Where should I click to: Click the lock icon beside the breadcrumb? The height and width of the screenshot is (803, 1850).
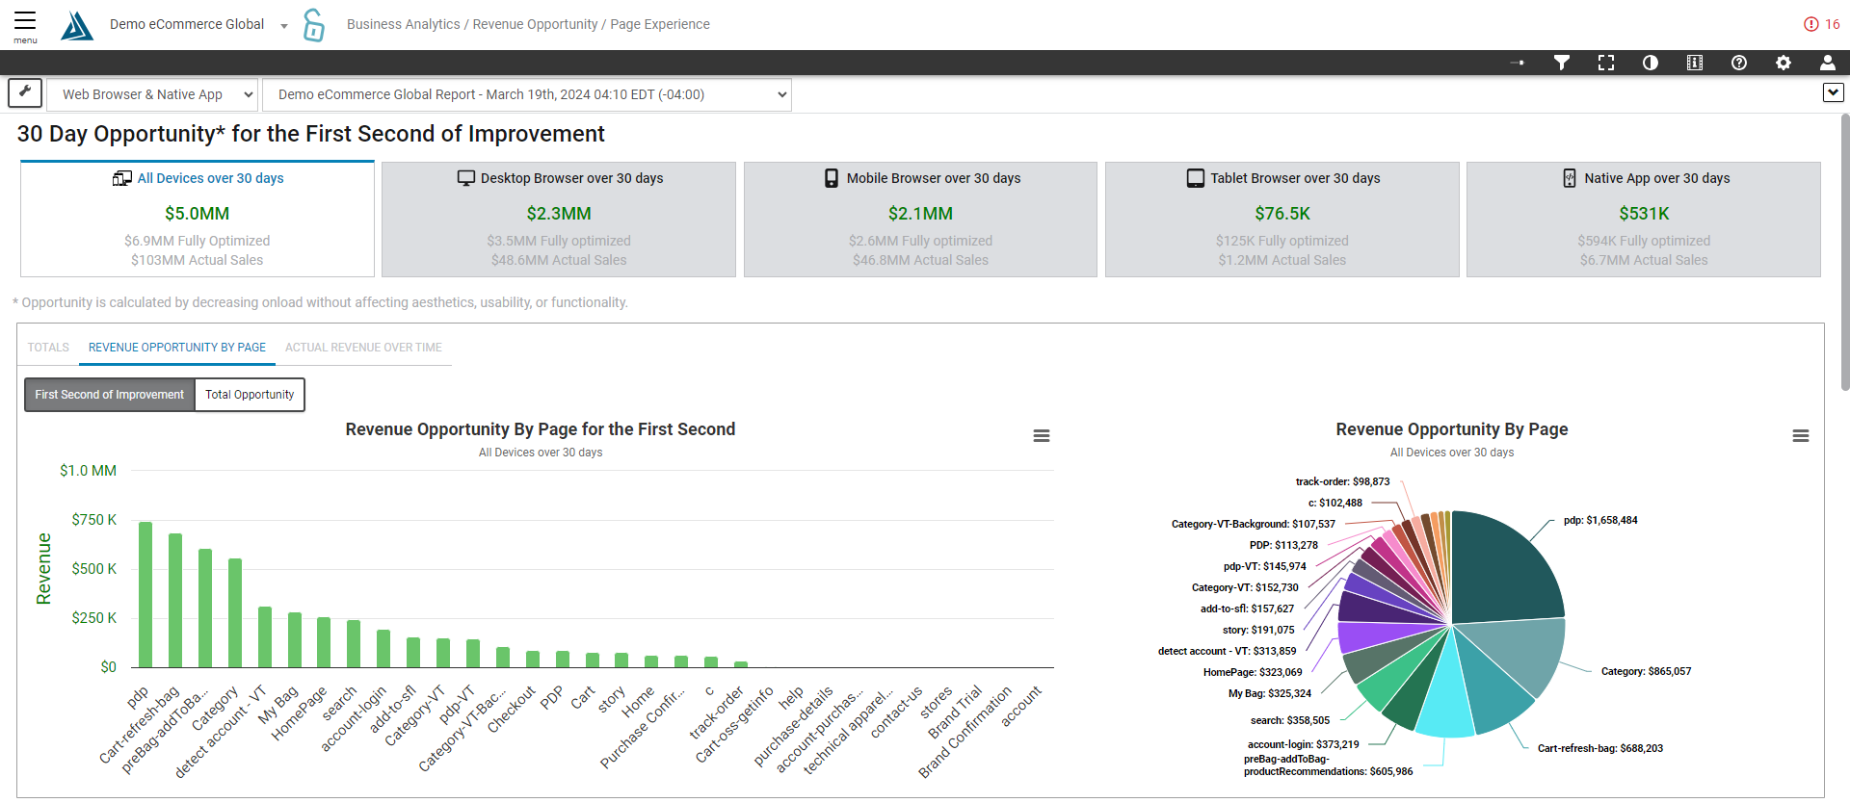click(314, 25)
